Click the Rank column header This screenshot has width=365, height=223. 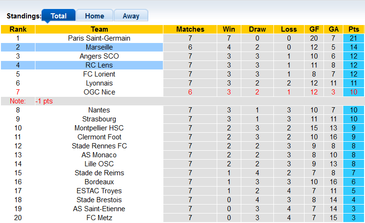pyautogui.click(x=18, y=29)
